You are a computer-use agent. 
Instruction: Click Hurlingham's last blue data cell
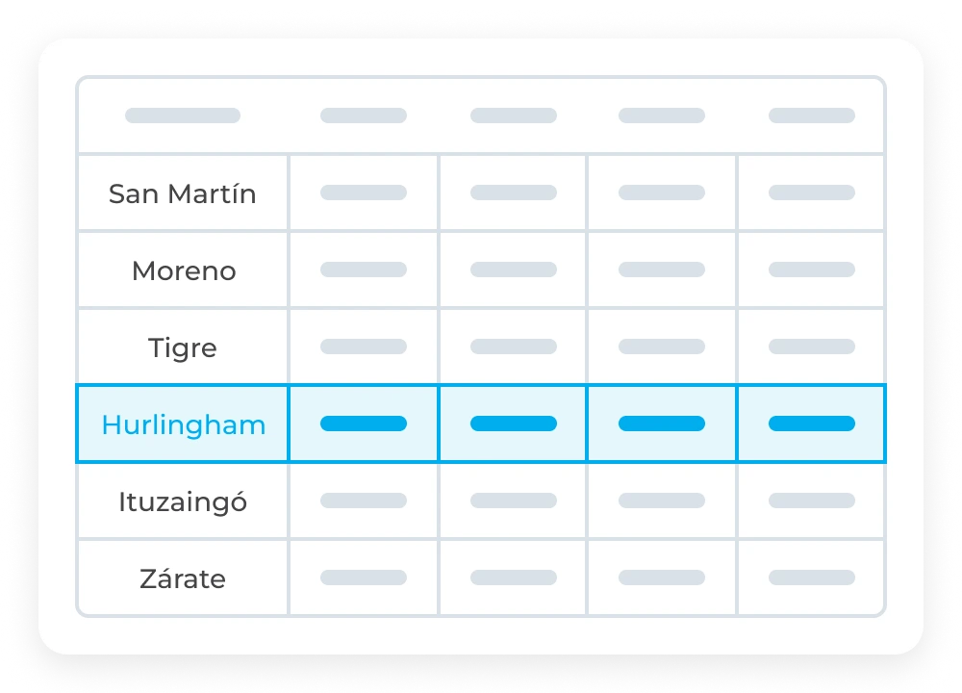(811, 423)
